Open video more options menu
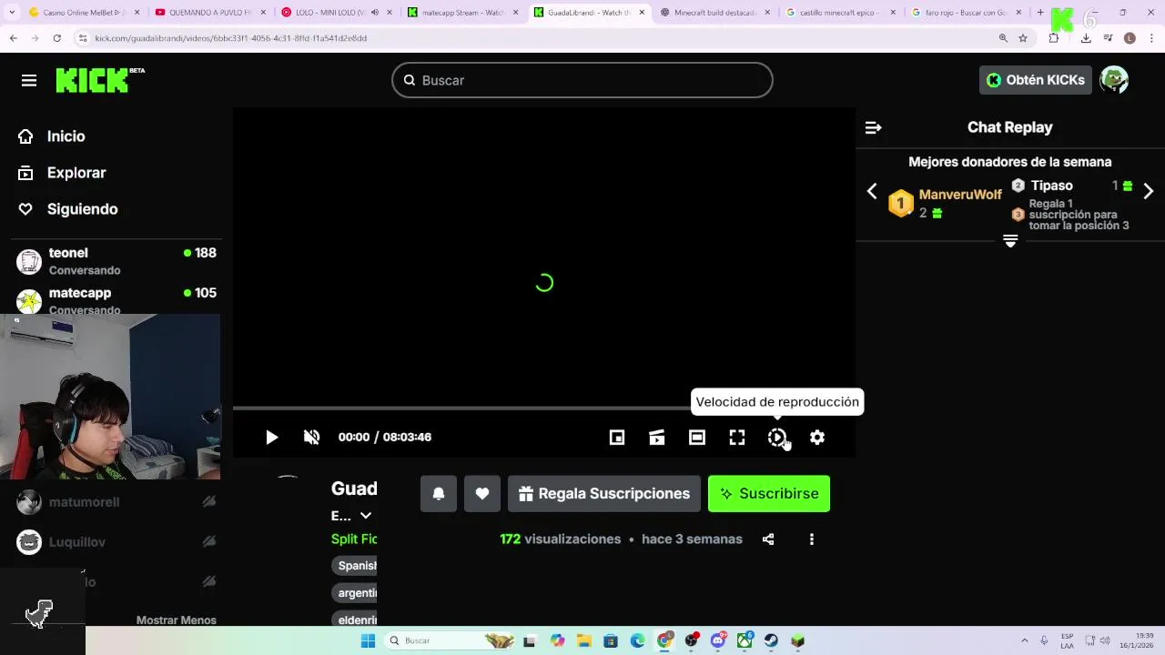 (812, 539)
